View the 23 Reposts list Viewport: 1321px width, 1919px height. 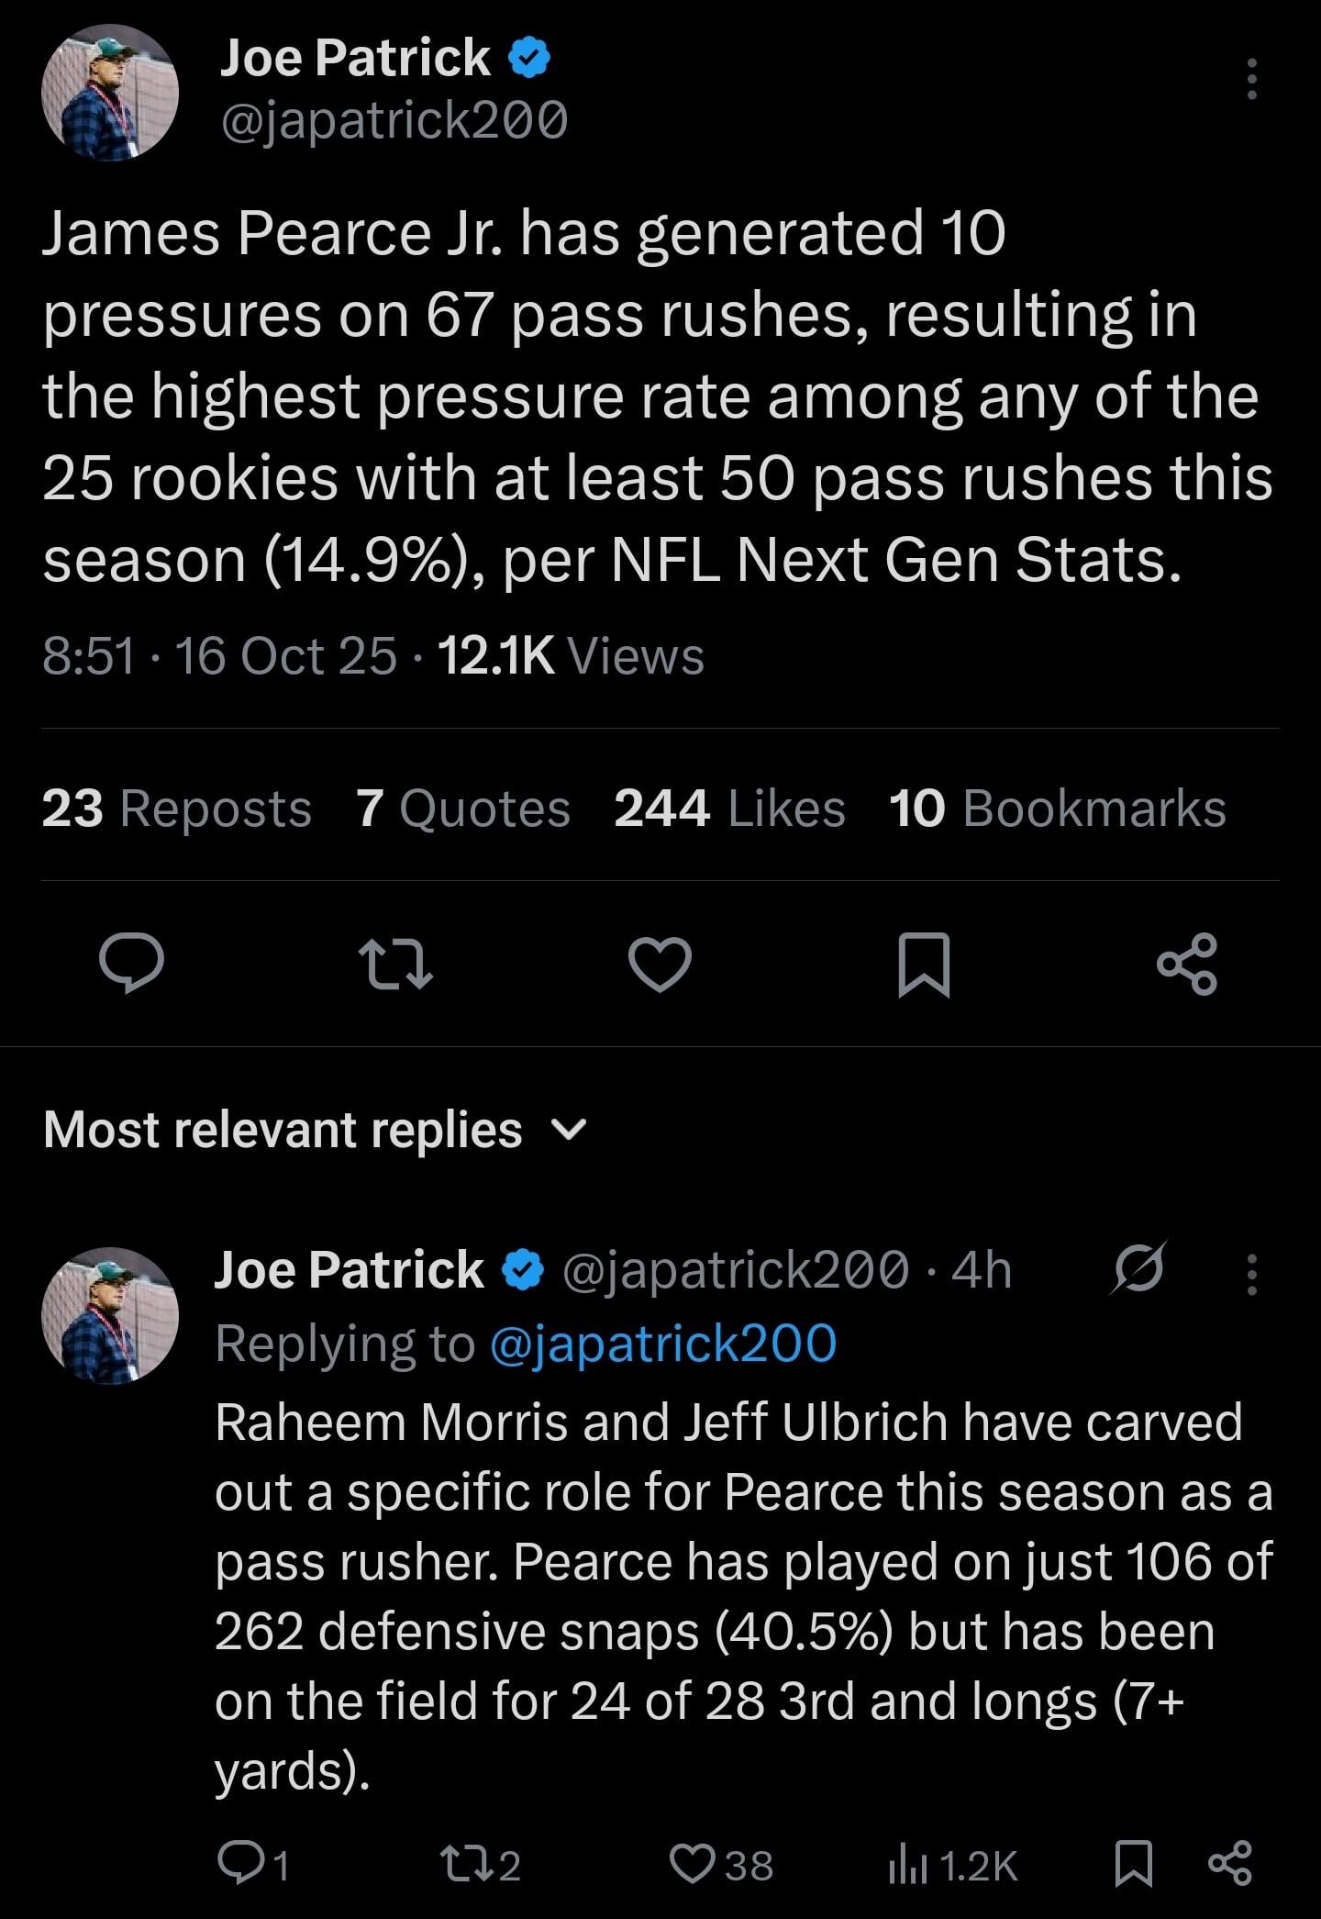pyautogui.click(x=176, y=809)
